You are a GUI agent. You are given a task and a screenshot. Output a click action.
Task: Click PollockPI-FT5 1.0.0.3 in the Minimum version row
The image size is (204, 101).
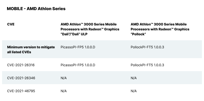pos(147,47)
